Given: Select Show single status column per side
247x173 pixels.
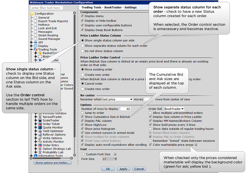Looking at the screenshot, I should tap(83, 40).
